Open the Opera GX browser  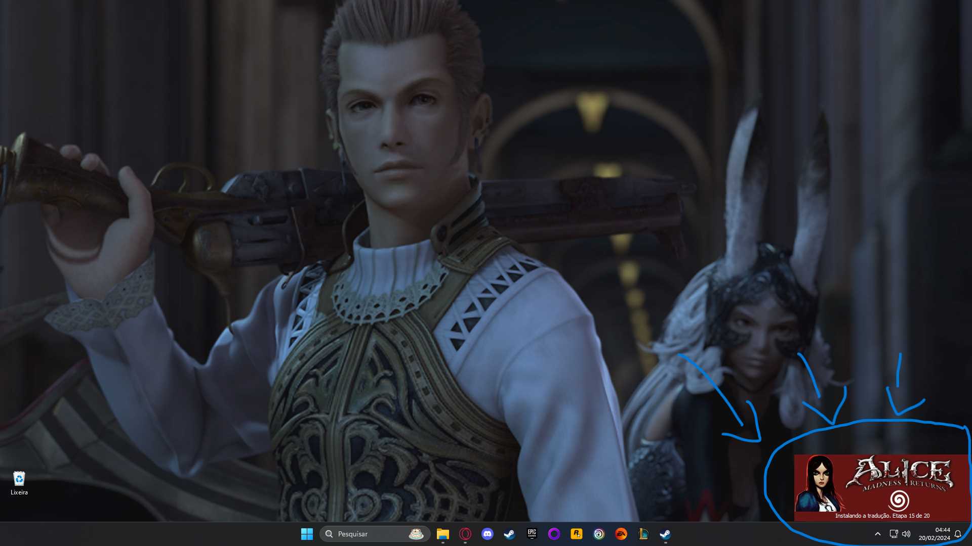(465, 534)
